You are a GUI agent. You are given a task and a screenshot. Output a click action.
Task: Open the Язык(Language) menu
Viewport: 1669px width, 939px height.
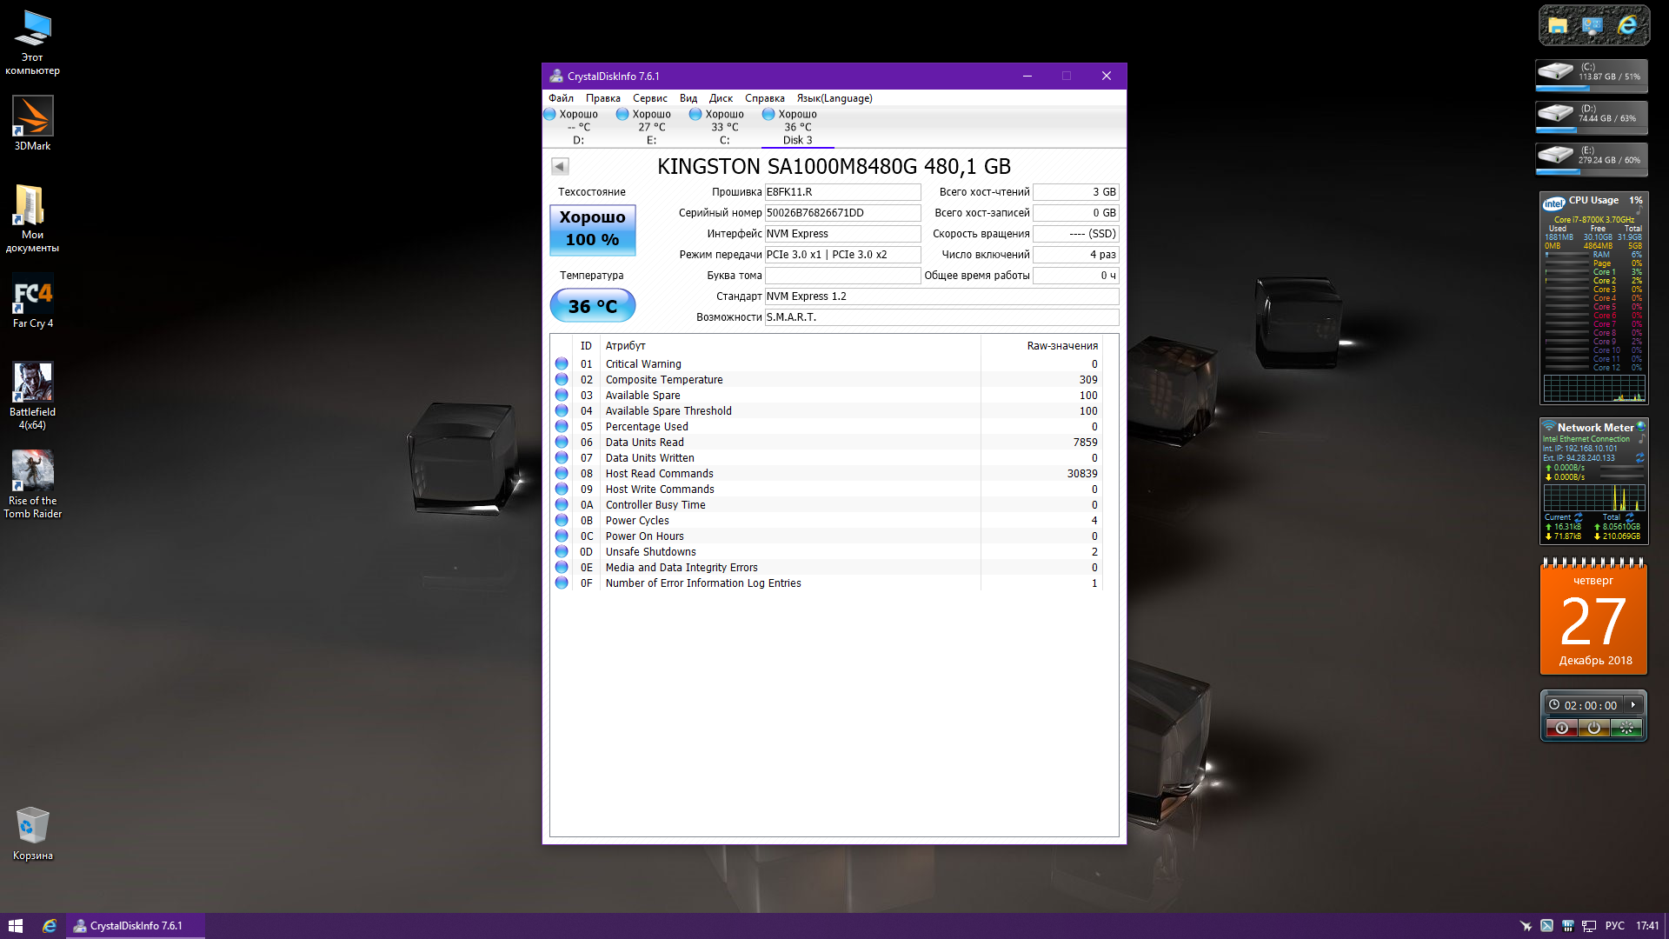834,98
